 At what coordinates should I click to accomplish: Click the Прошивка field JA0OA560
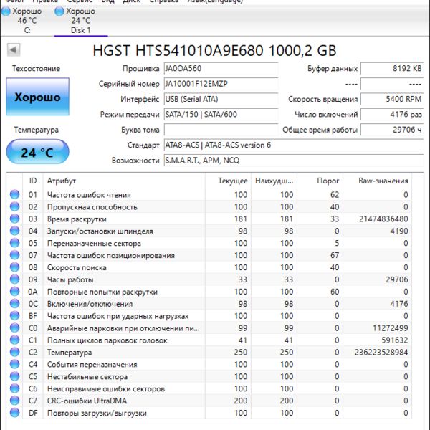[221, 69]
